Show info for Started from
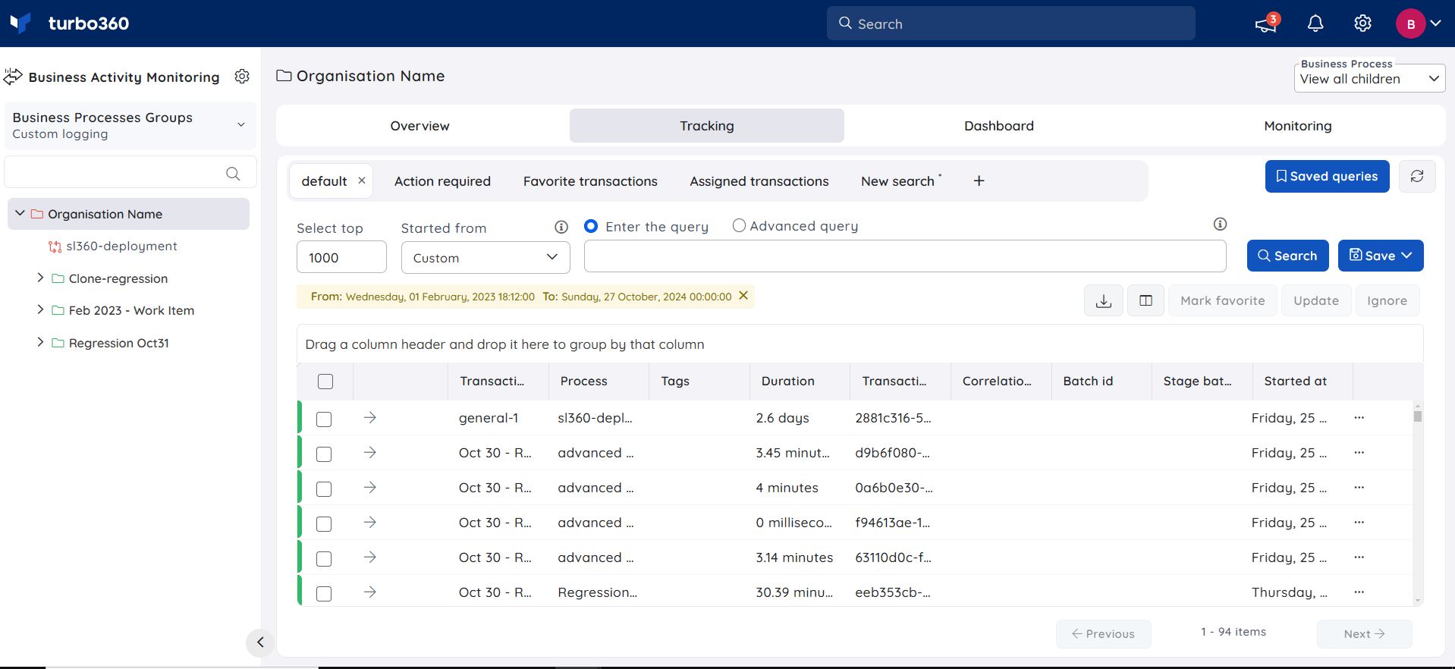 pos(561,227)
